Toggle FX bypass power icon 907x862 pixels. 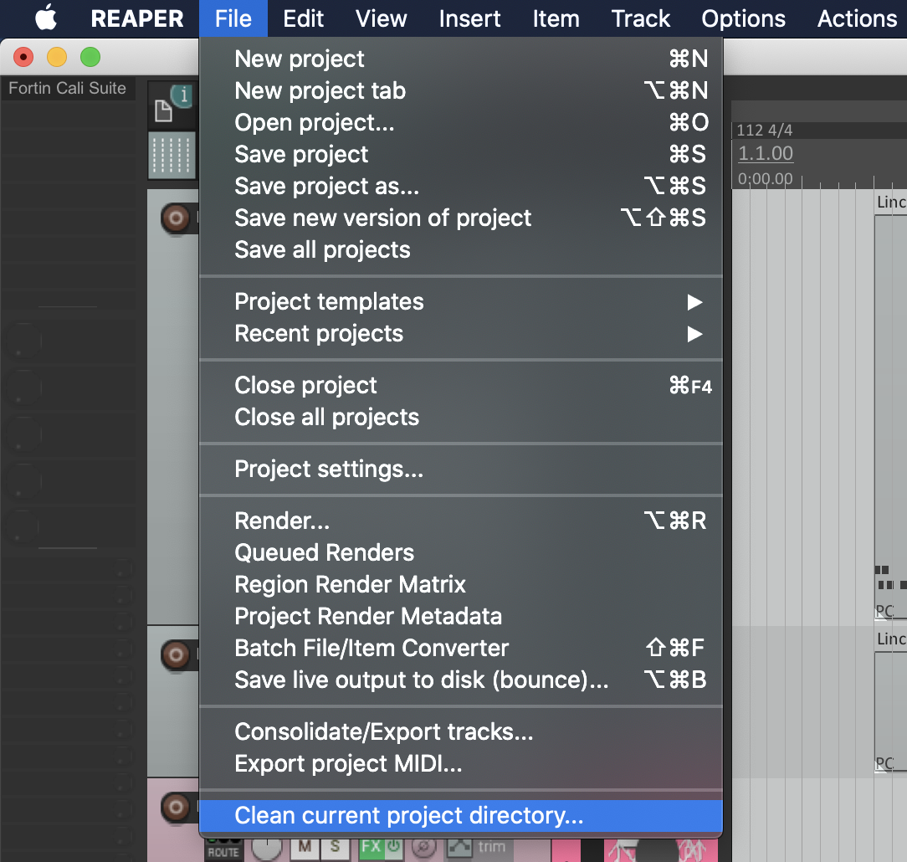click(394, 846)
